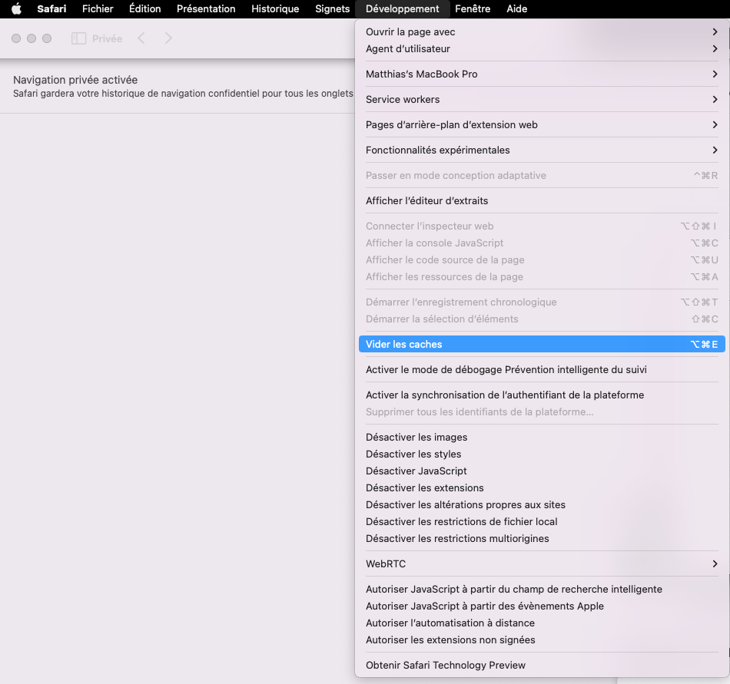The image size is (730, 684).
Task: Choose 'Afficher l'éditeur d'extraits'
Action: 426,200
